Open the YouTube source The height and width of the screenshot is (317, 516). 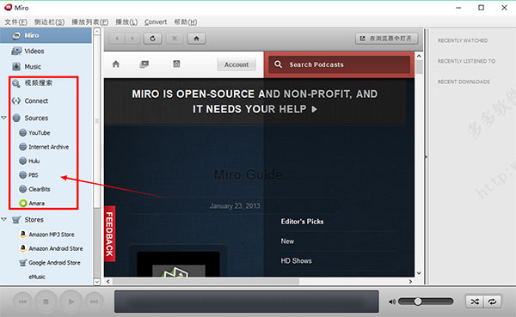point(39,133)
